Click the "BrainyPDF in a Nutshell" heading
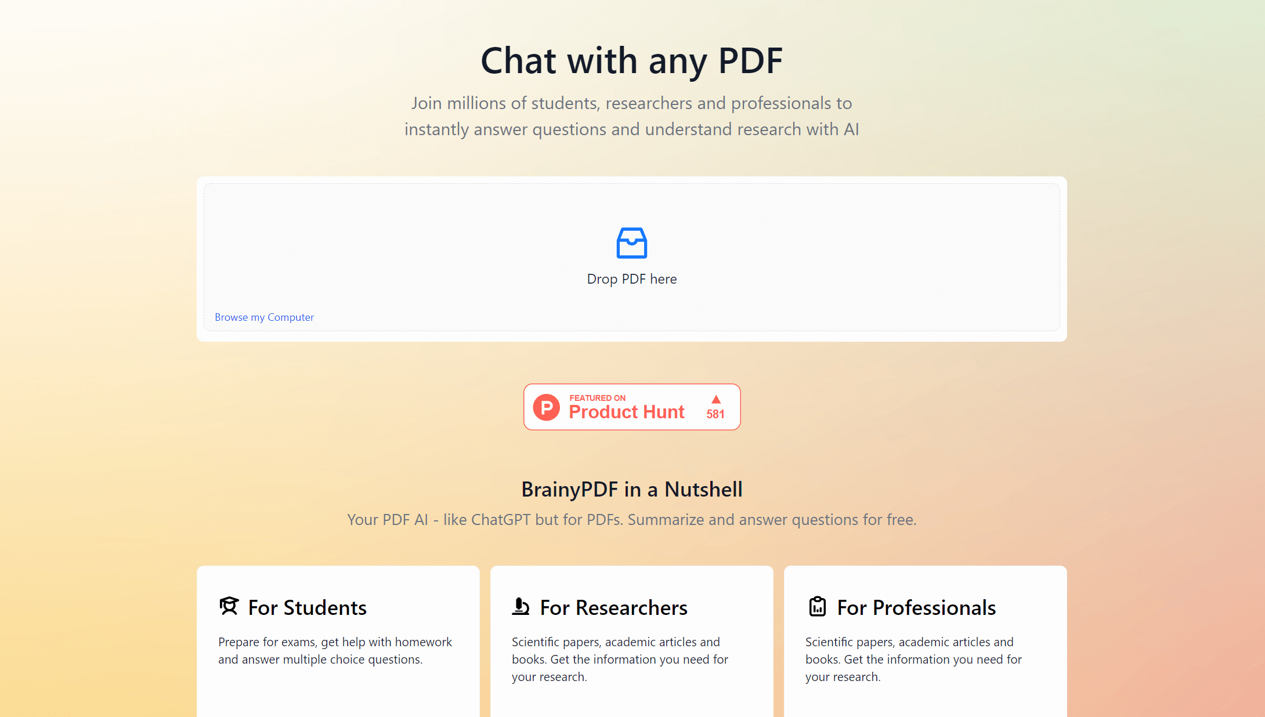This screenshot has width=1265, height=717. pyautogui.click(x=631, y=489)
